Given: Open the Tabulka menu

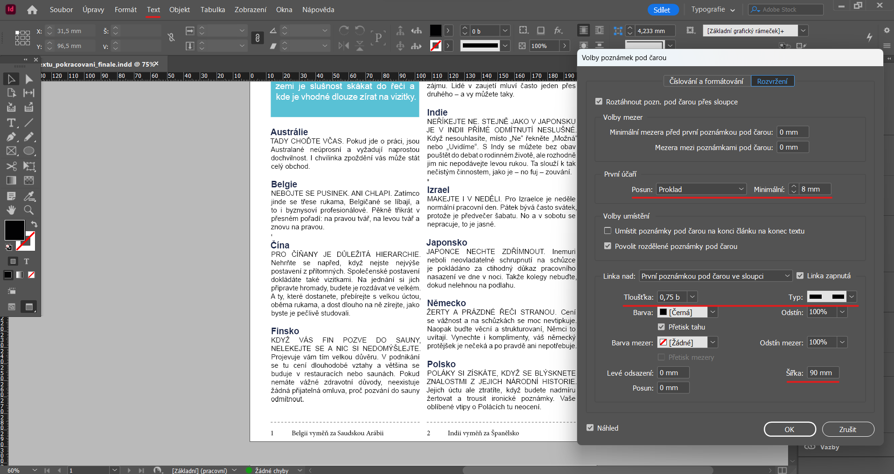Looking at the screenshot, I should [x=212, y=9].
